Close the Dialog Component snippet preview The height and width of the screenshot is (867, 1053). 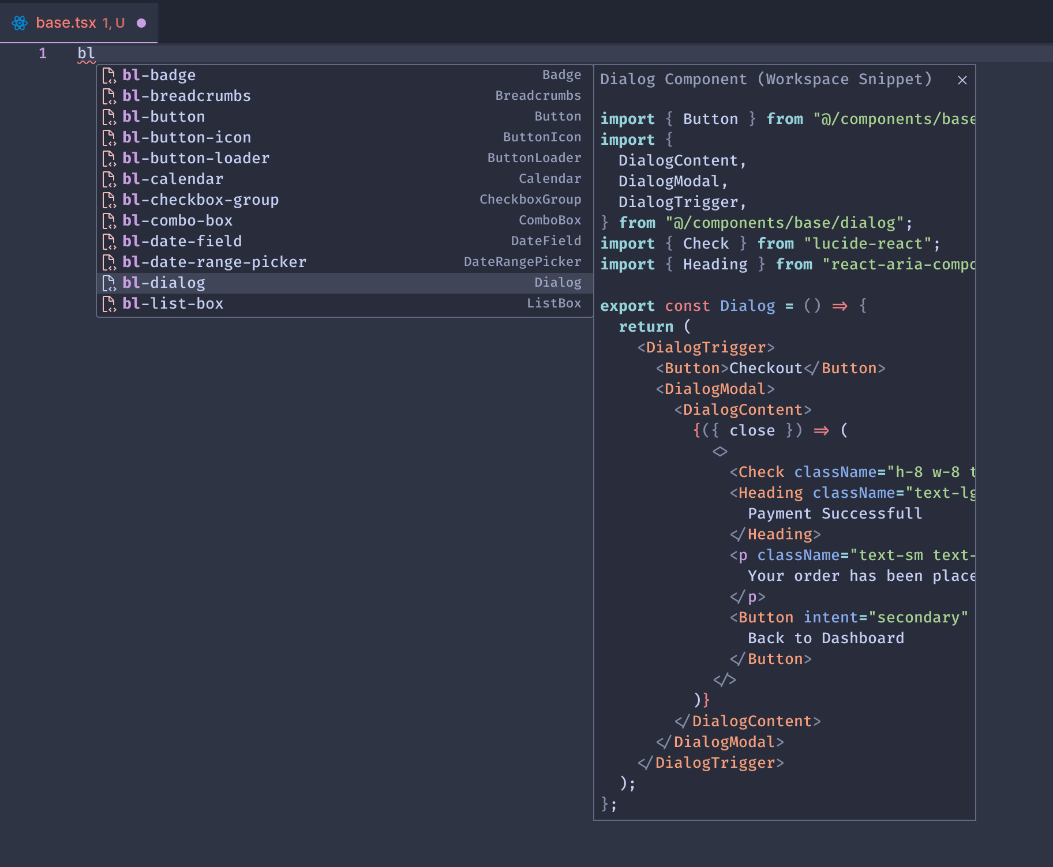[x=962, y=80]
